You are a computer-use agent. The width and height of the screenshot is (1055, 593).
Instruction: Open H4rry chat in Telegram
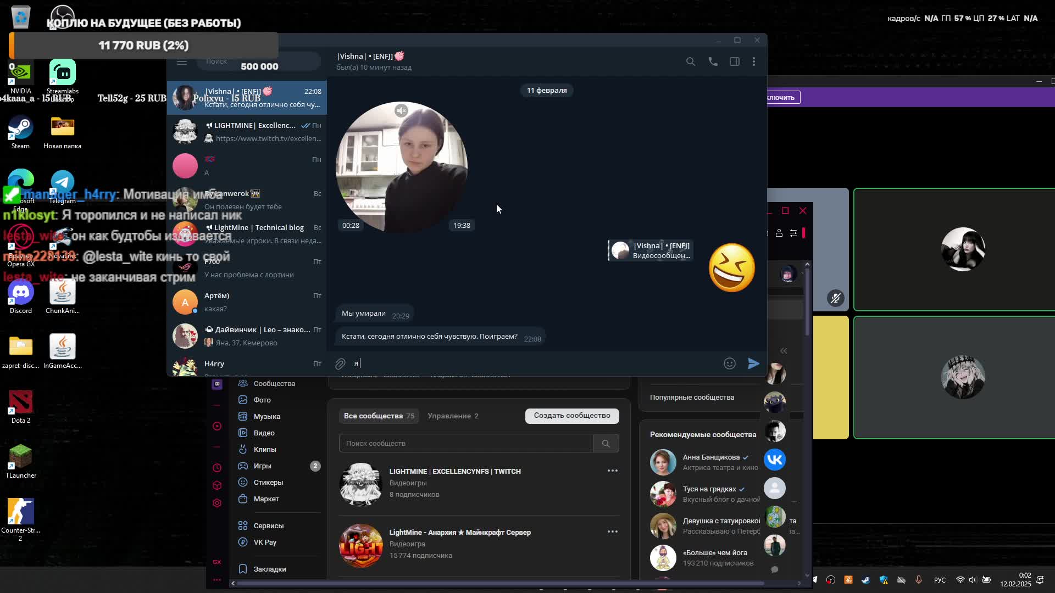(x=247, y=365)
